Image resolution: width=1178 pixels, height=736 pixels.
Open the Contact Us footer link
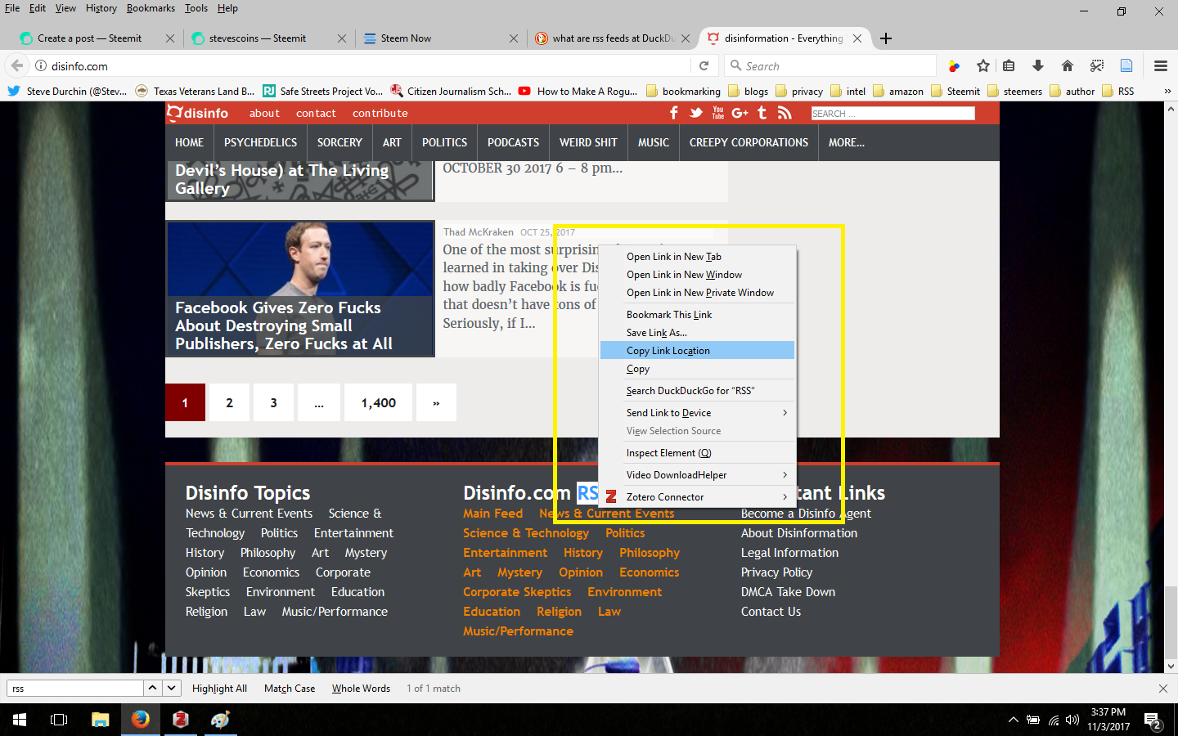click(771, 612)
